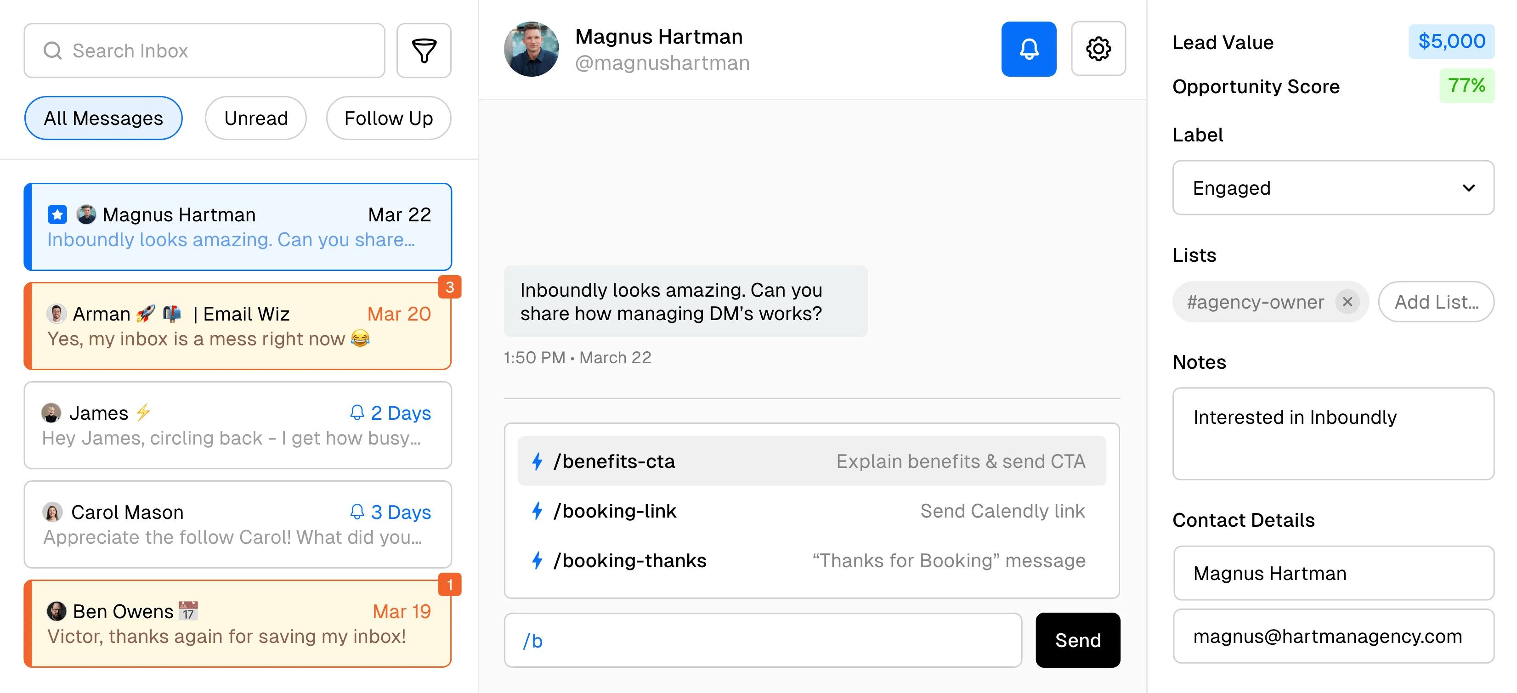Click Ben Owens's avatar in the list
The width and height of the screenshot is (1517, 693).
pyautogui.click(x=57, y=611)
